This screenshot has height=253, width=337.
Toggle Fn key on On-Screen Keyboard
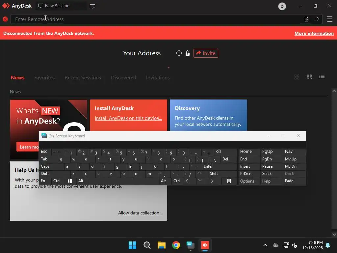click(45, 181)
